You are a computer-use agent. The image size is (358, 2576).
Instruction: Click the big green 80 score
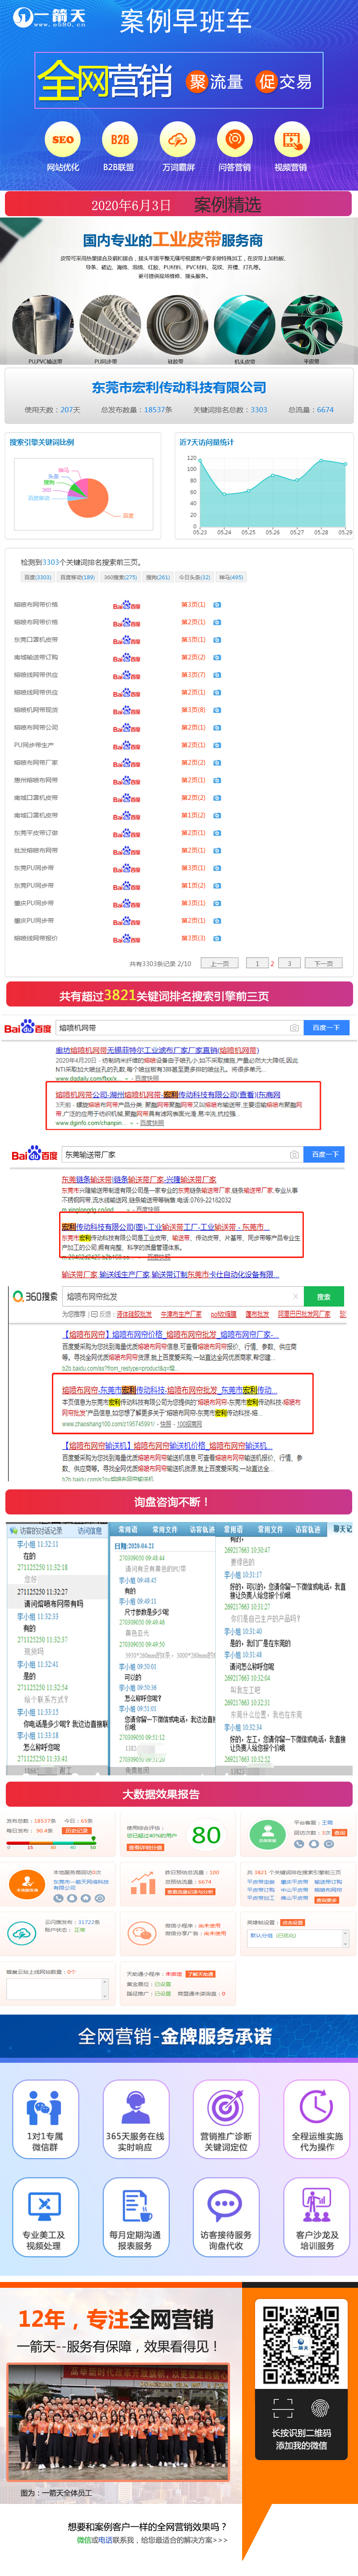coord(206,1835)
